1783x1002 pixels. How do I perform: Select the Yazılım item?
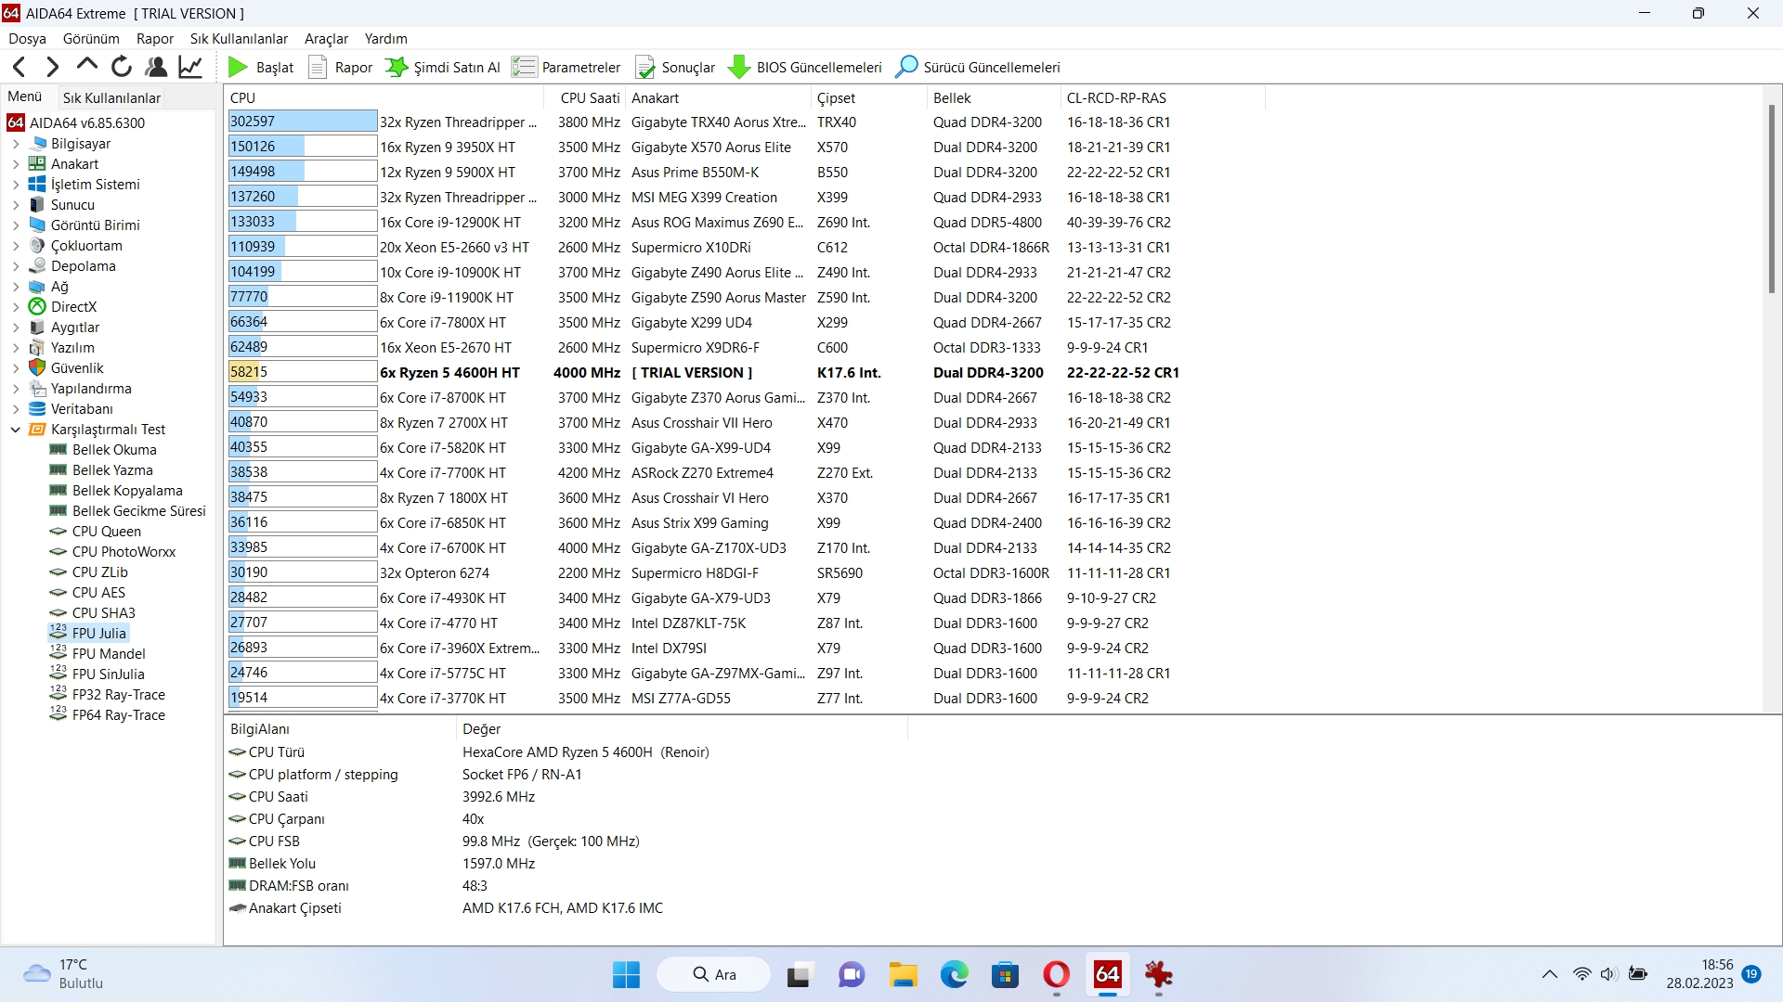coord(61,348)
